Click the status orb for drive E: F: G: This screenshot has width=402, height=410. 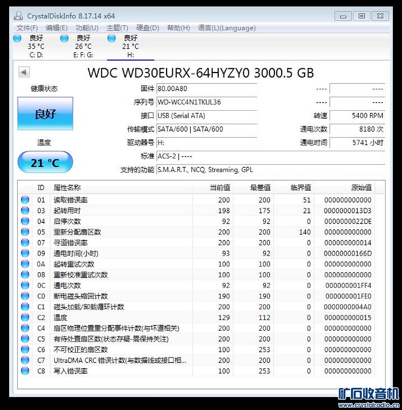click(x=64, y=38)
